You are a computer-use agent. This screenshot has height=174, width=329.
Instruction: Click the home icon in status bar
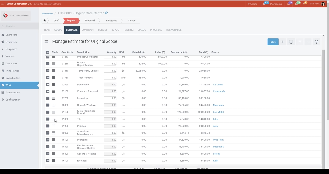tap(44, 21)
